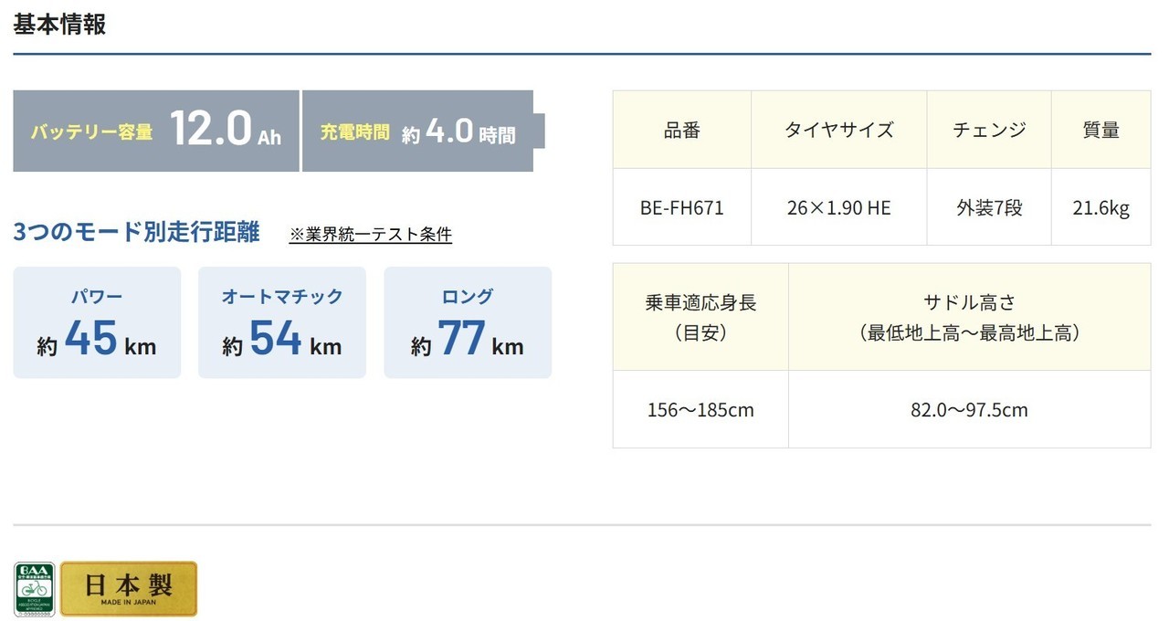Viewport: 1169px width, 621px height.
Task: Click the バッテリー容量 12.0Ah panel
Action: pyautogui.click(x=156, y=131)
